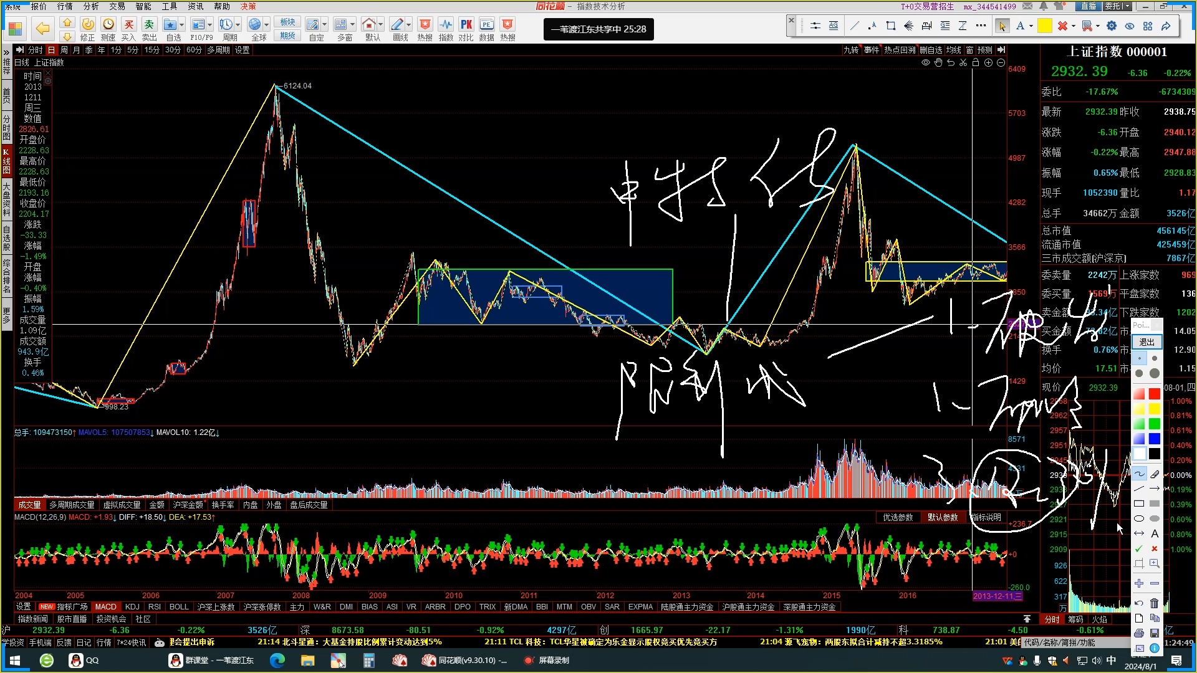Click the 直播 live button
Viewport: 1197px width, 673px height.
1089,6
